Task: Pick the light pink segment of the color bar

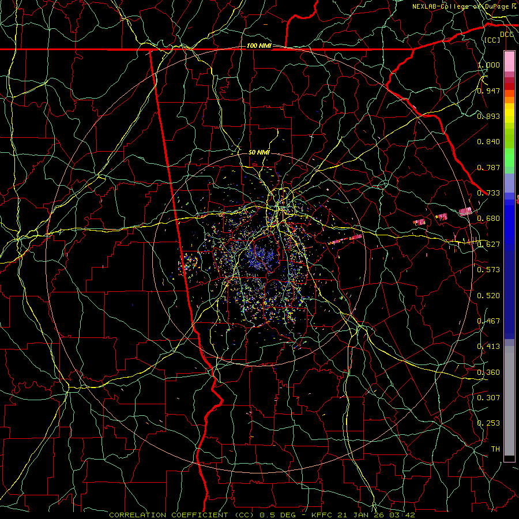Action: click(509, 61)
